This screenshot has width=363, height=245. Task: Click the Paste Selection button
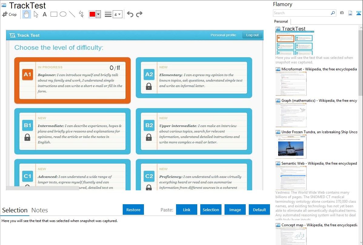(x=211, y=210)
